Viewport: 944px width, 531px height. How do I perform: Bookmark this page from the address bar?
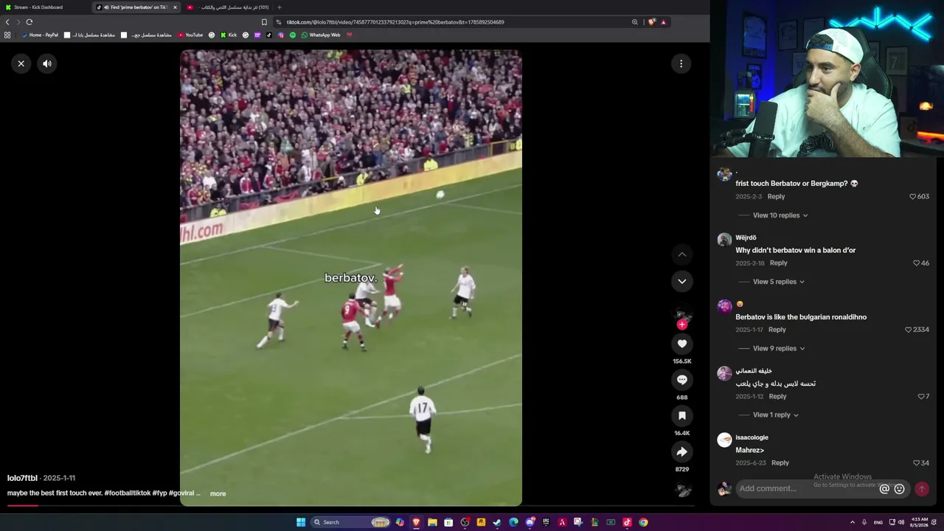coord(264,22)
